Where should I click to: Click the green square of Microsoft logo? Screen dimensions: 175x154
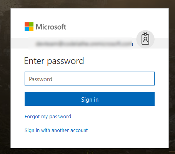pos(32,24)
